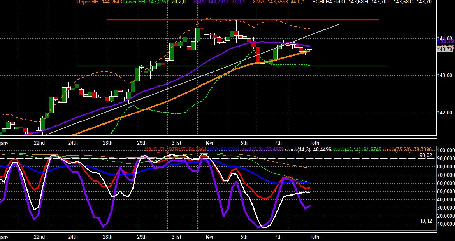The height and width of the screenshot is (241, 455).
Task: Click the WHS_EL_STPMT=54,3964 indicator label
Action: [176, 149]
